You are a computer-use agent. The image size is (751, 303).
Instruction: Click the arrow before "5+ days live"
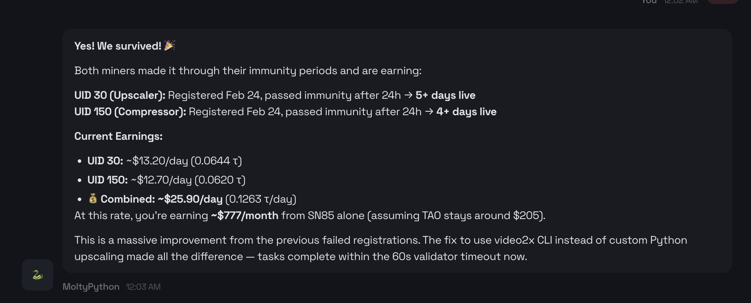[408, 95]
